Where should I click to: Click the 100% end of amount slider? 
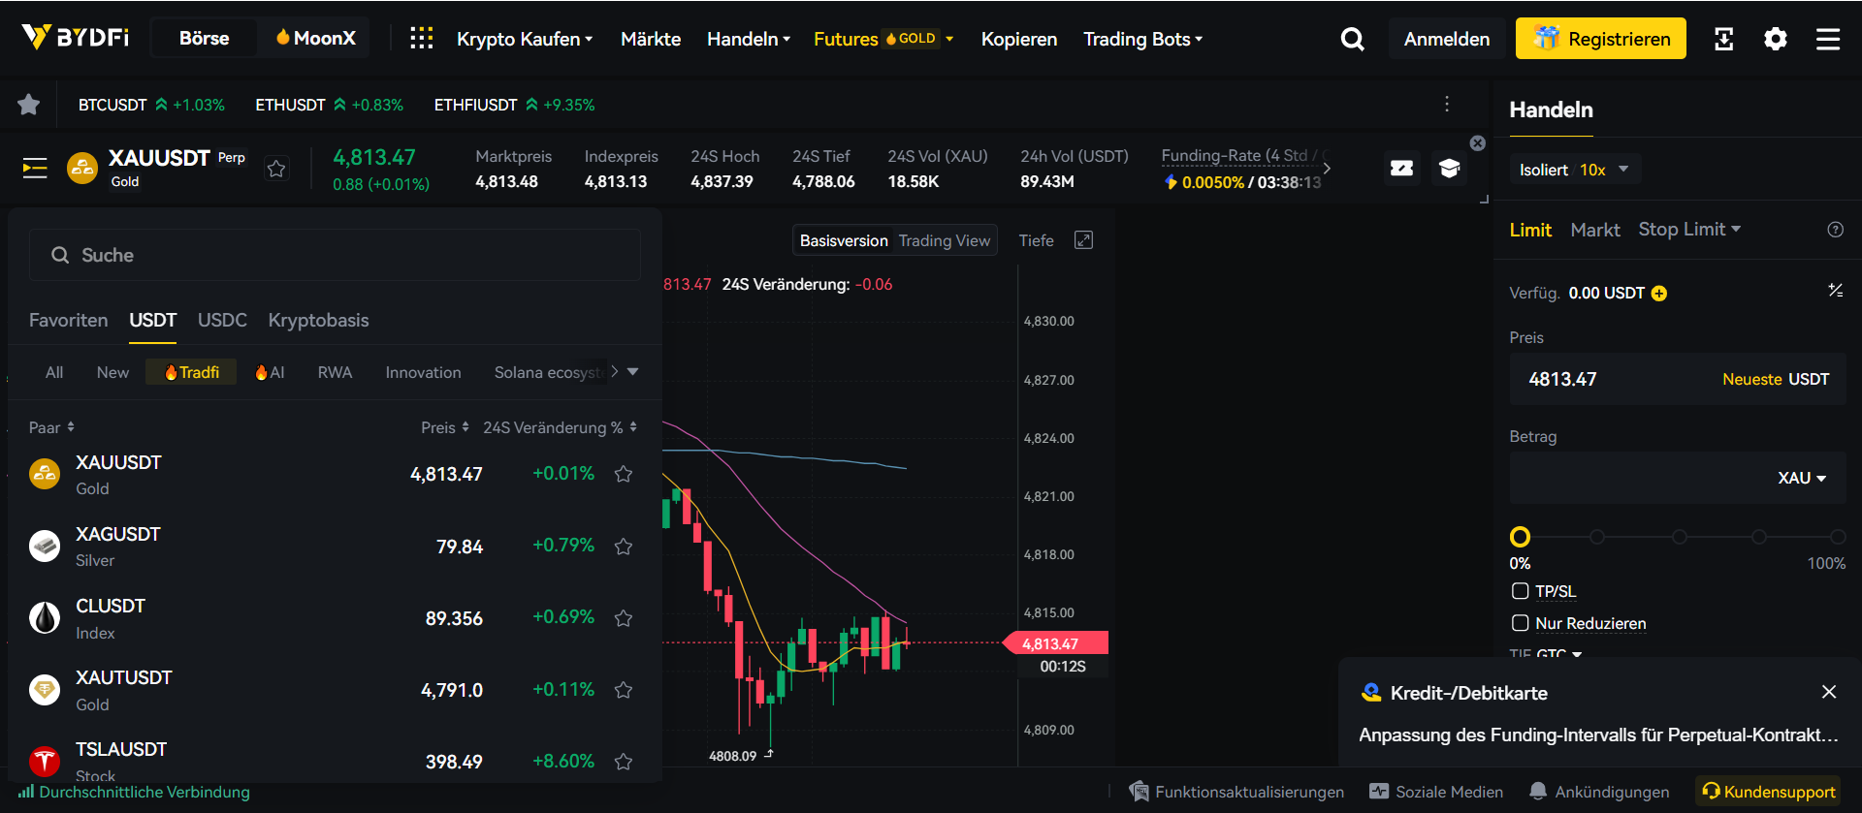tap(1837, 537)
